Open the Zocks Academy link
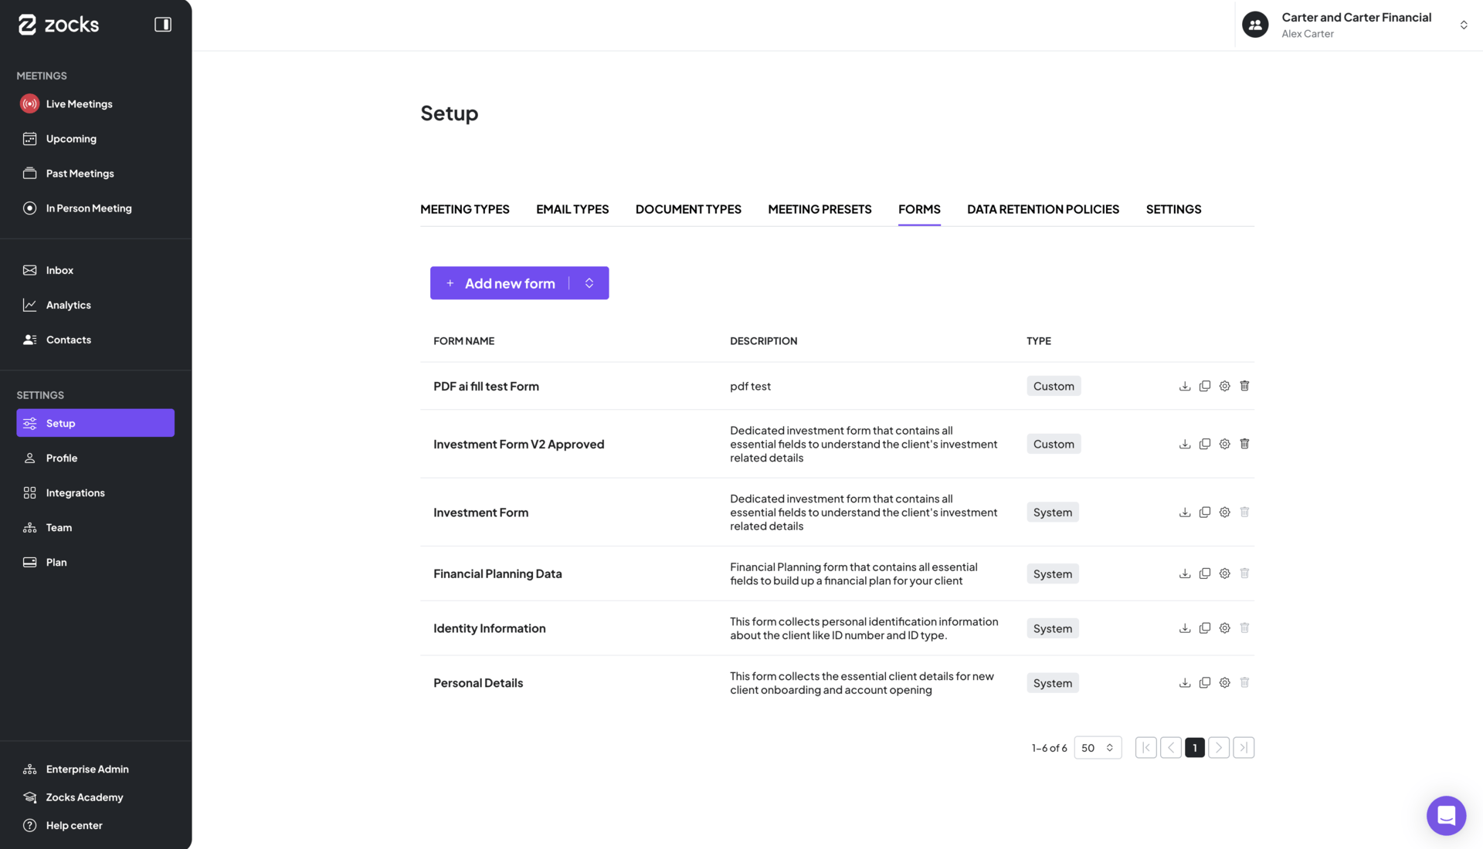1483x849 pixels. click(84, 797)
